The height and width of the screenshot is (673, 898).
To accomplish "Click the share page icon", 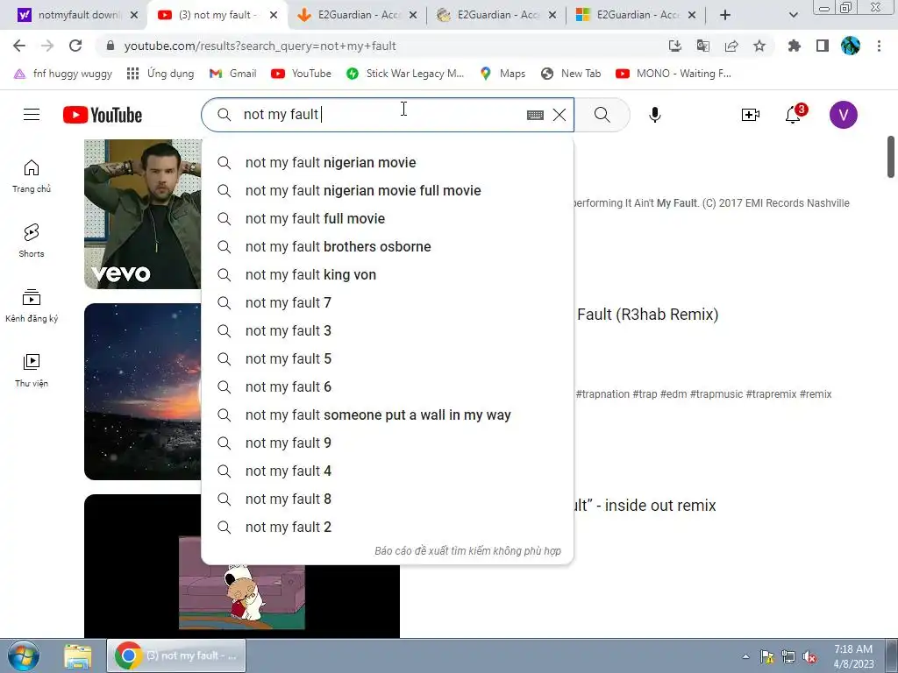I will pyautogui.click(x=731, y=46).
